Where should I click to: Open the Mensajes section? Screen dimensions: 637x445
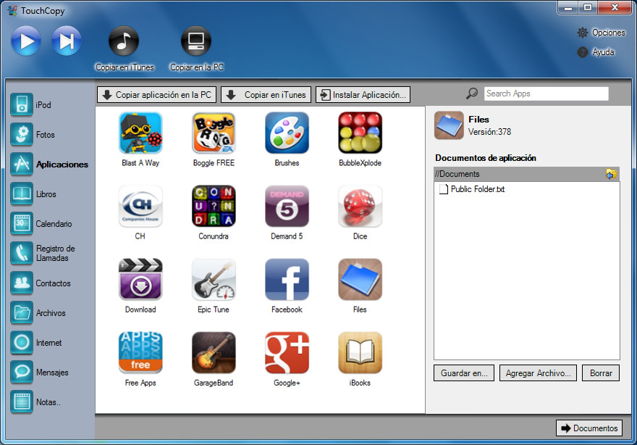(40, 372)
